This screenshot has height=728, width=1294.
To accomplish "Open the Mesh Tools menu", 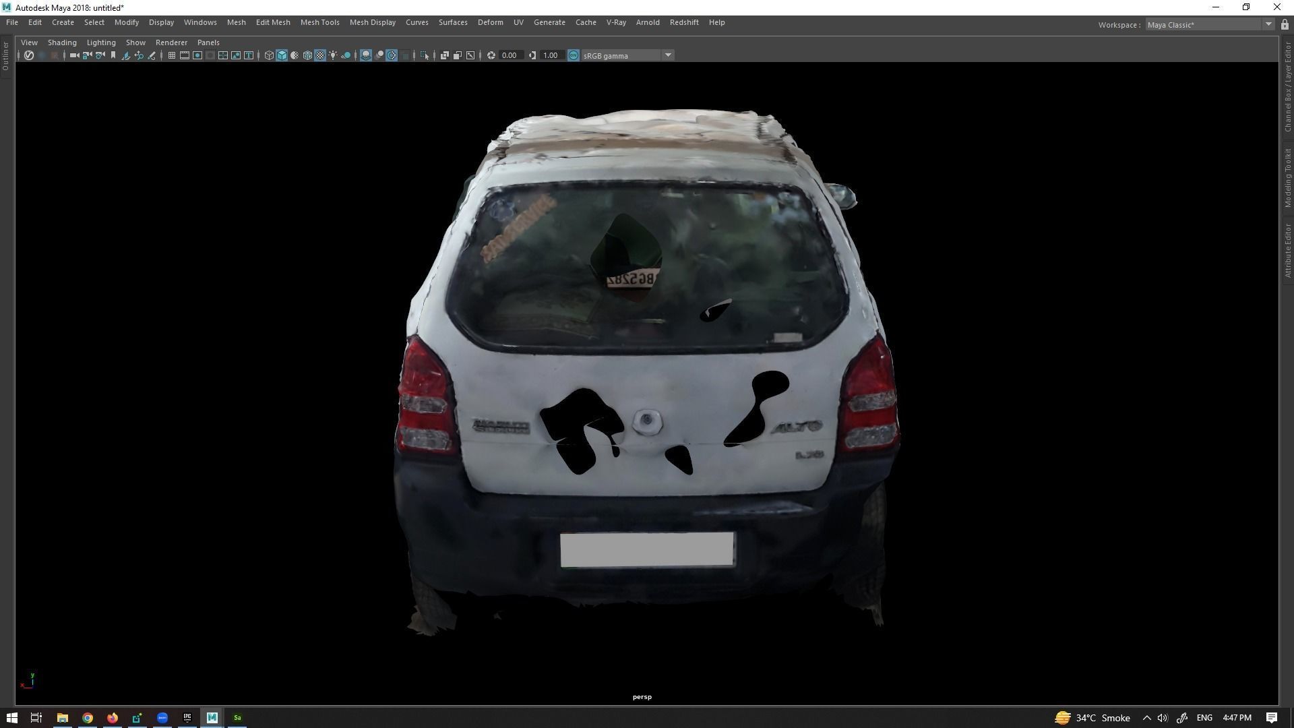I will (x=319, y=22).
